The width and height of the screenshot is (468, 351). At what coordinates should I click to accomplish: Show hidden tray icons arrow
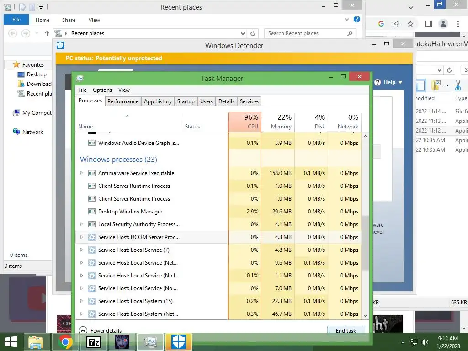click(x=403, y=342)
